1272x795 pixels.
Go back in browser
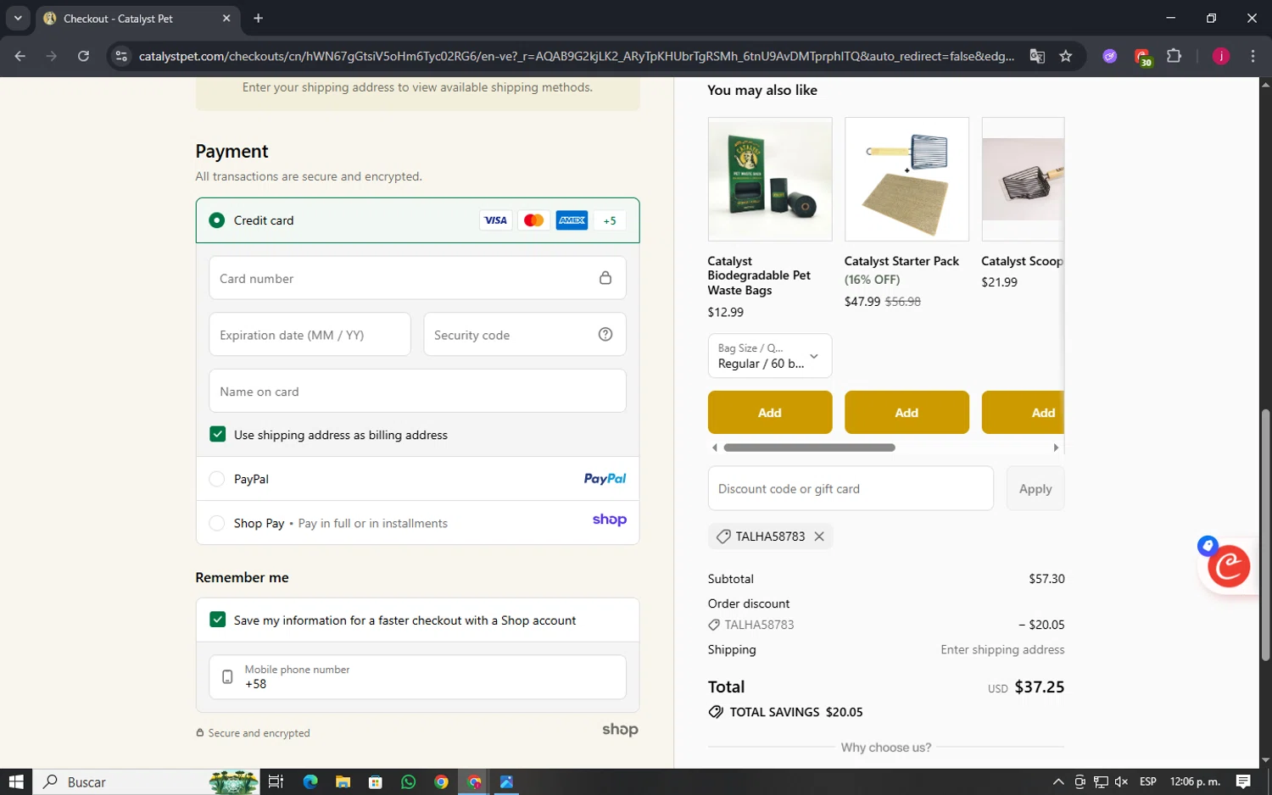coord(20,56)
